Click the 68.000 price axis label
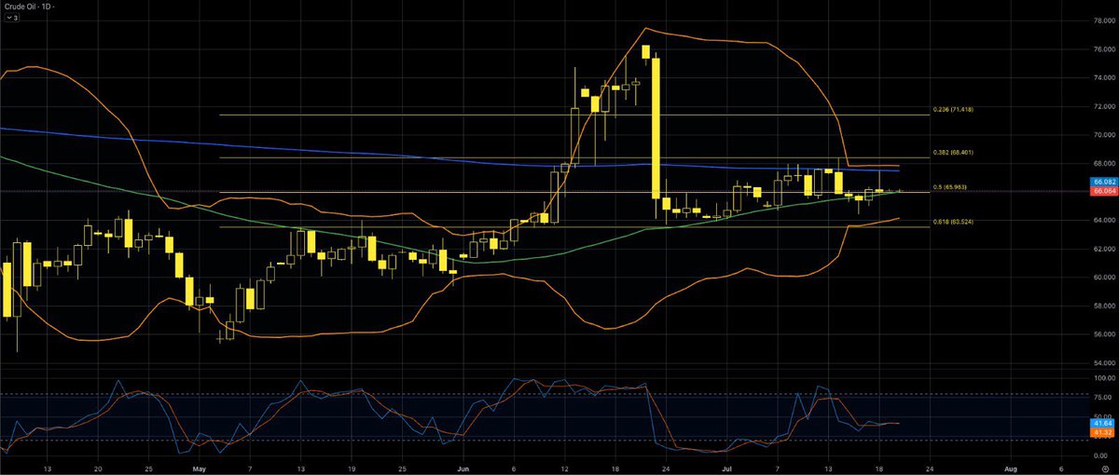Image resolution: width=1119 pixels, height=475 pixels. [x=1104, y=163]
